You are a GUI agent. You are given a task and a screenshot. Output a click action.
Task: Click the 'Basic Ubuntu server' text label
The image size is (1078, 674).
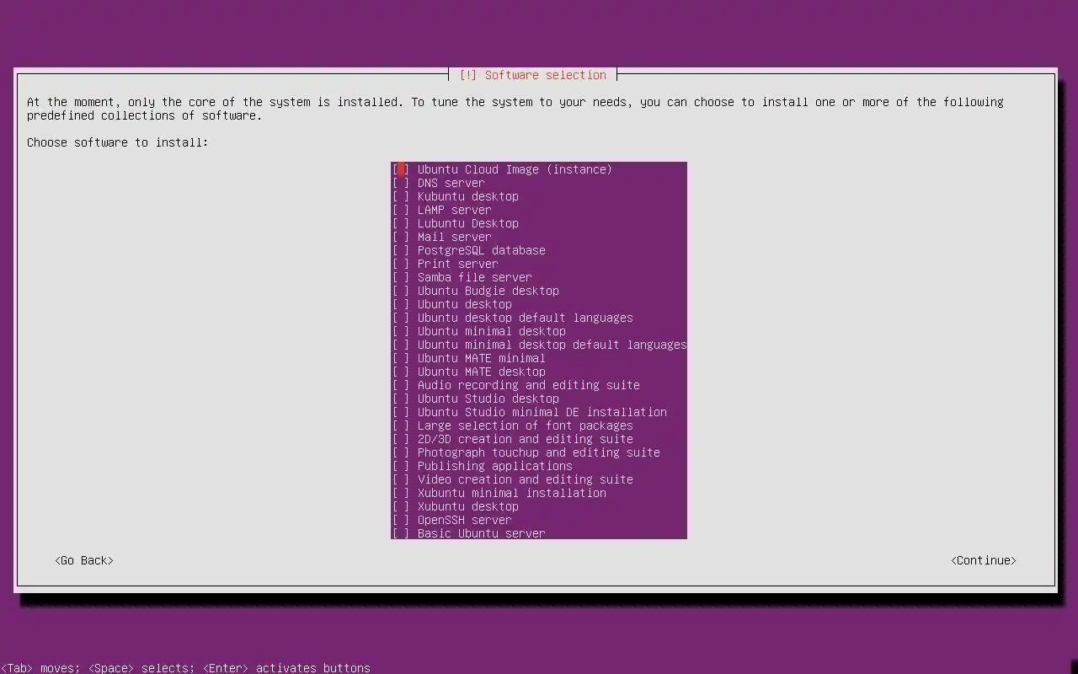[482, 533]
